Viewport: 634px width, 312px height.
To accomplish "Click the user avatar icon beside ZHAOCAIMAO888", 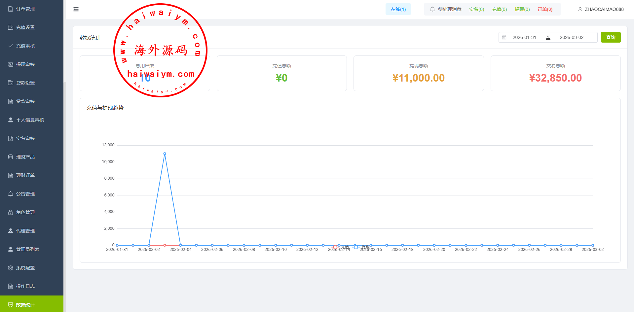I will pyautogui.click(x=580, y=9).
